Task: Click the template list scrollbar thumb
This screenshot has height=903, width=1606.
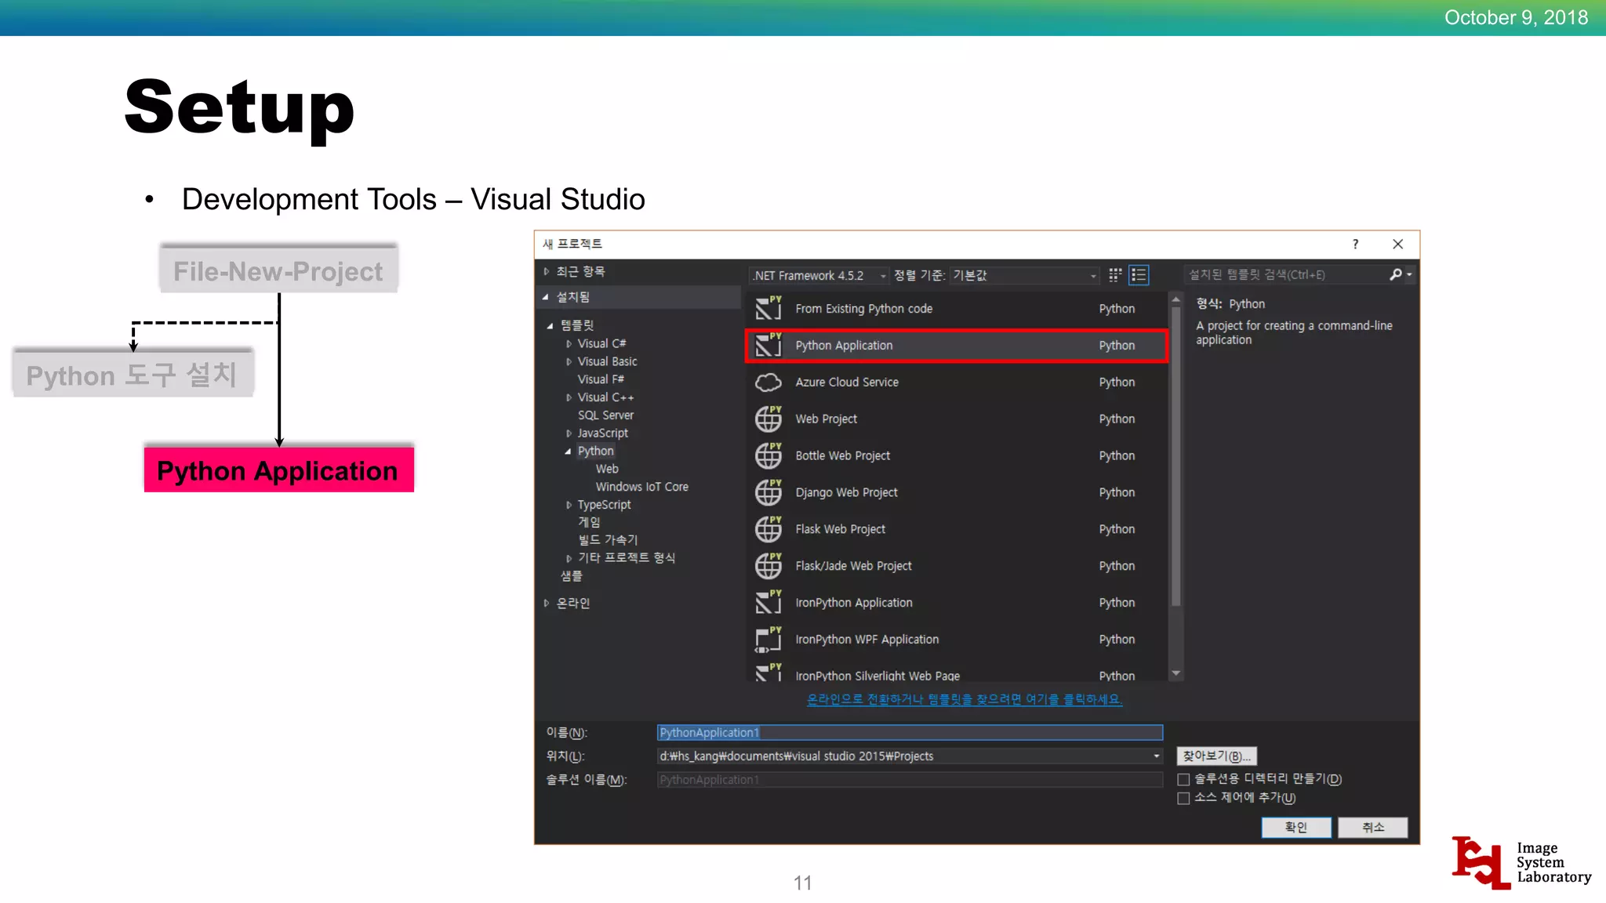Action: click(x=1175, y=456)
